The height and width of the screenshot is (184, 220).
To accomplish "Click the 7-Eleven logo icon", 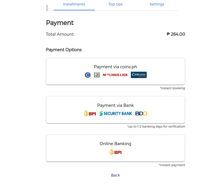I will point(97,75).
